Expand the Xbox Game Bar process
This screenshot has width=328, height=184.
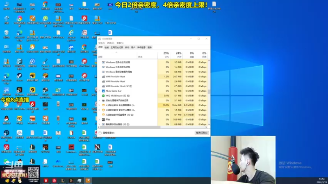tap(99, 91)
